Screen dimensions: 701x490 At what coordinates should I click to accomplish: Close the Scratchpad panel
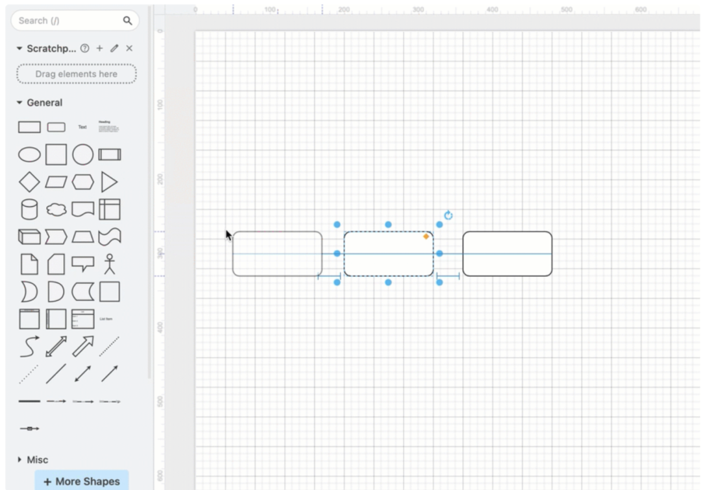(129, 49)
